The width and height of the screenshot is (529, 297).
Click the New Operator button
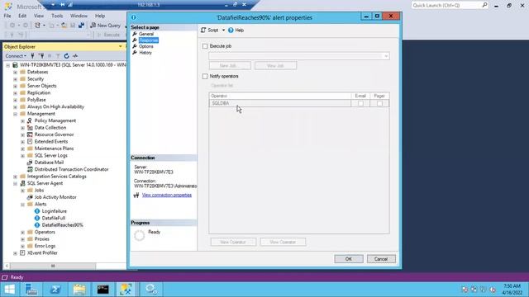233,242
